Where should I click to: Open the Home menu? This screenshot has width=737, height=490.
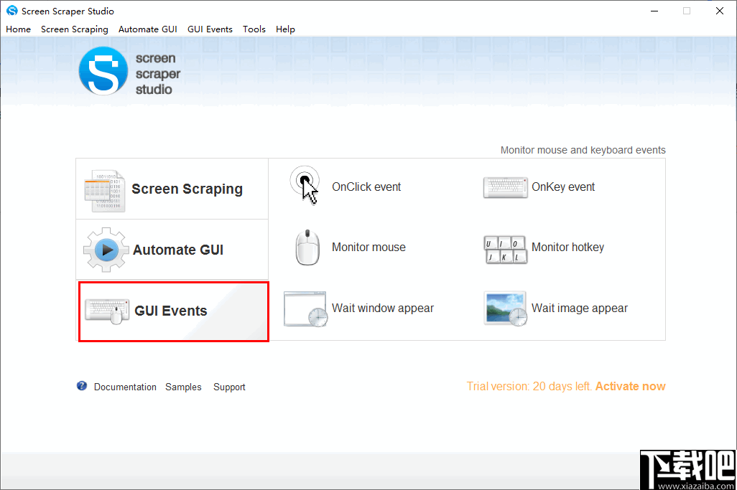(x=19, y=29)
